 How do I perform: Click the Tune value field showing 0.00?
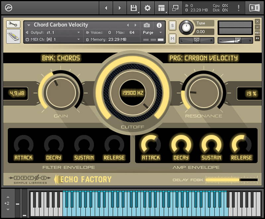pyautogui.click(x=204, y=32)
